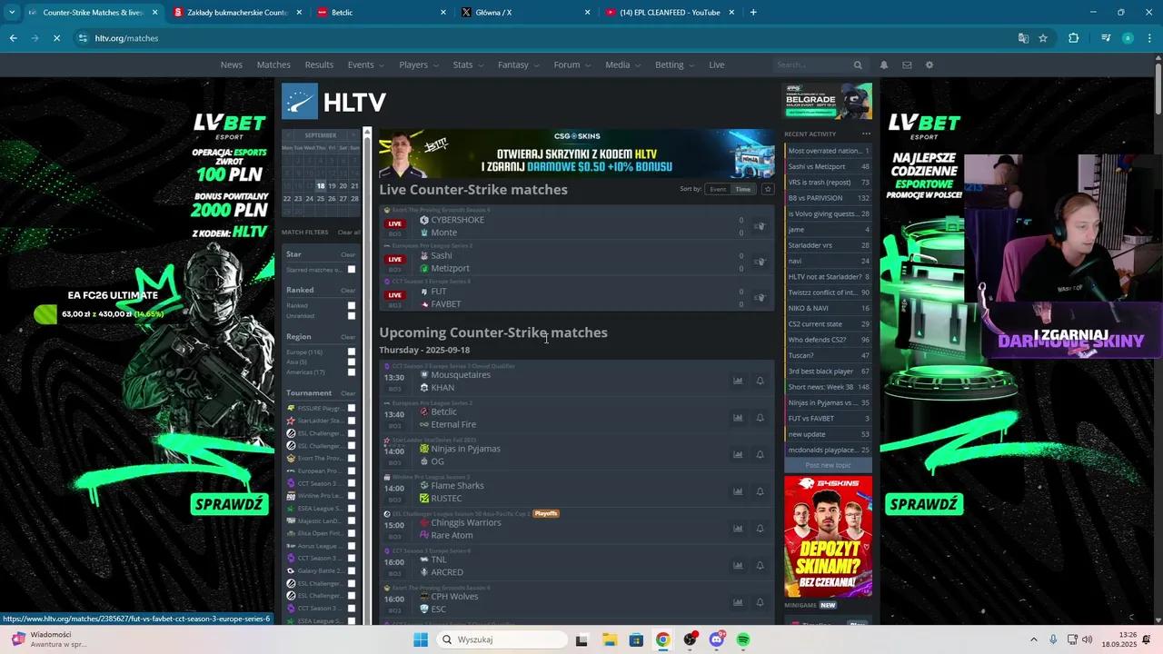Click the HLTV logo

[334, 102]
